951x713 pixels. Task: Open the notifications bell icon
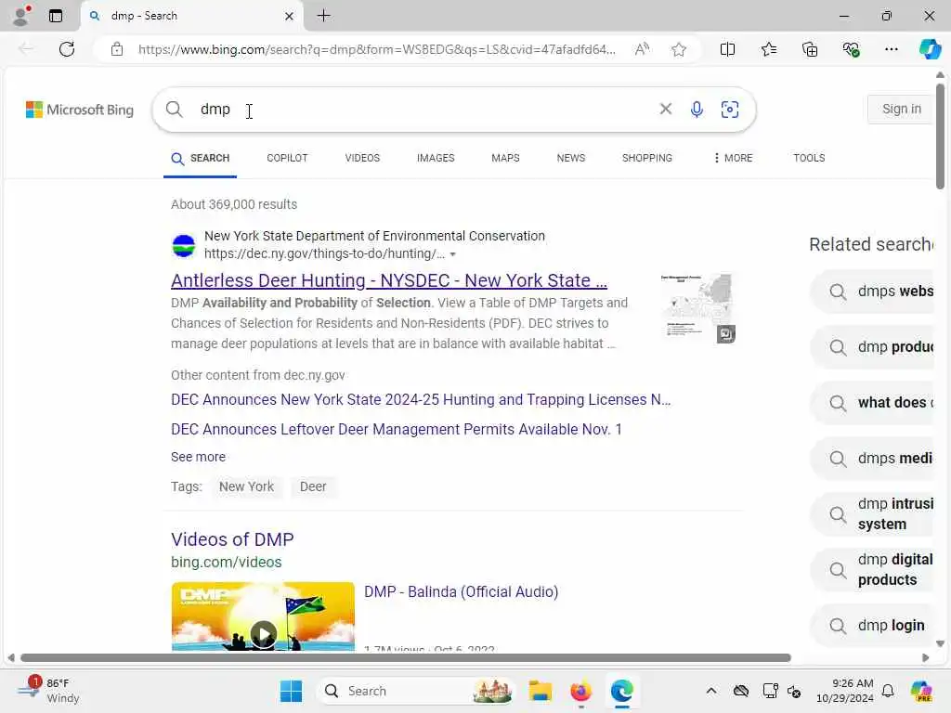click(887, 691)
